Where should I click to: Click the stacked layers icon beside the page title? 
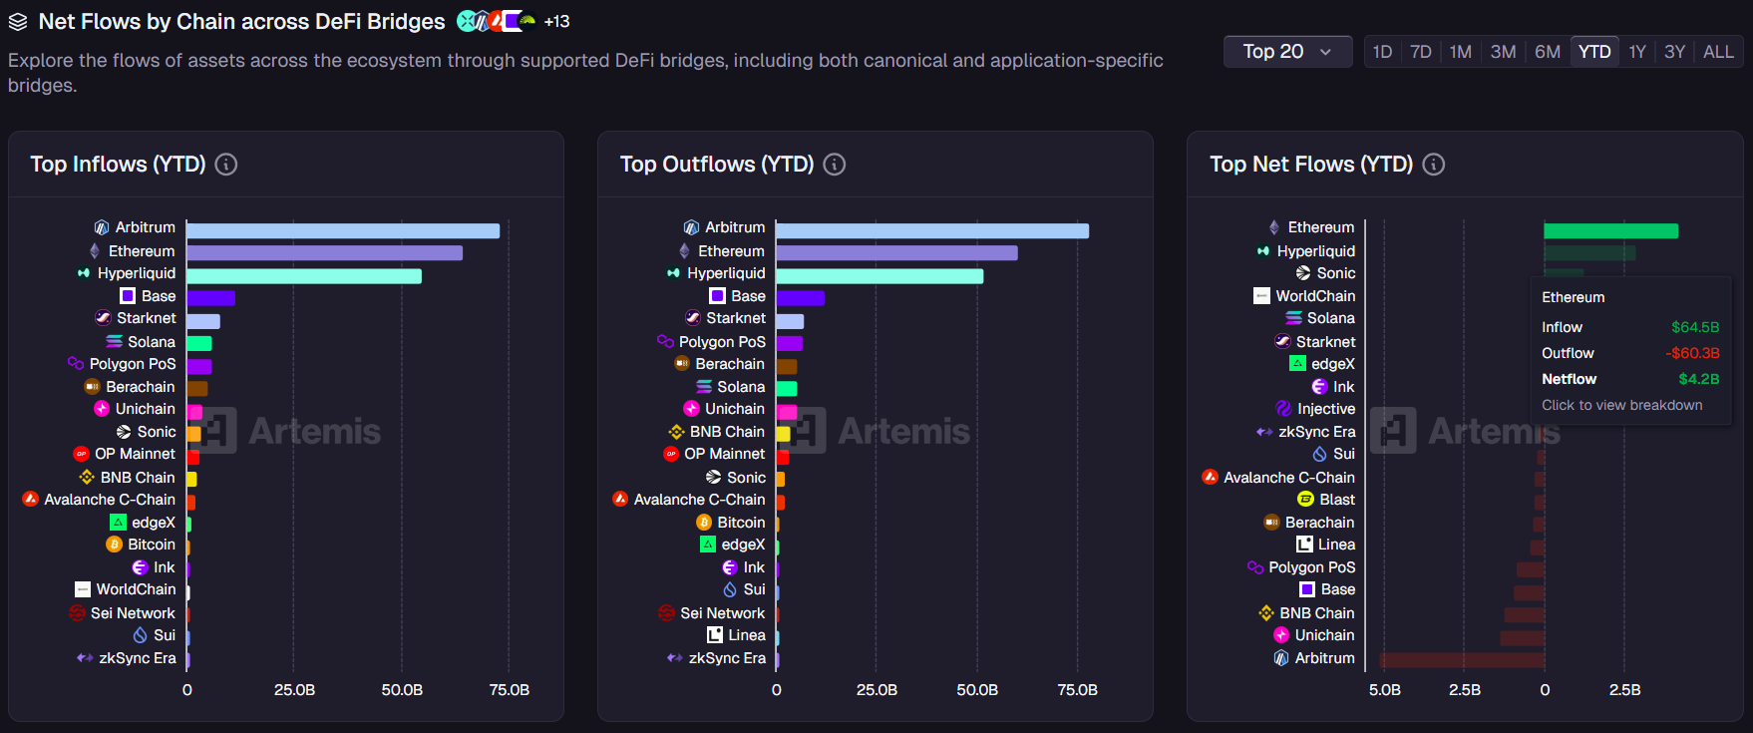coord(18,22)
